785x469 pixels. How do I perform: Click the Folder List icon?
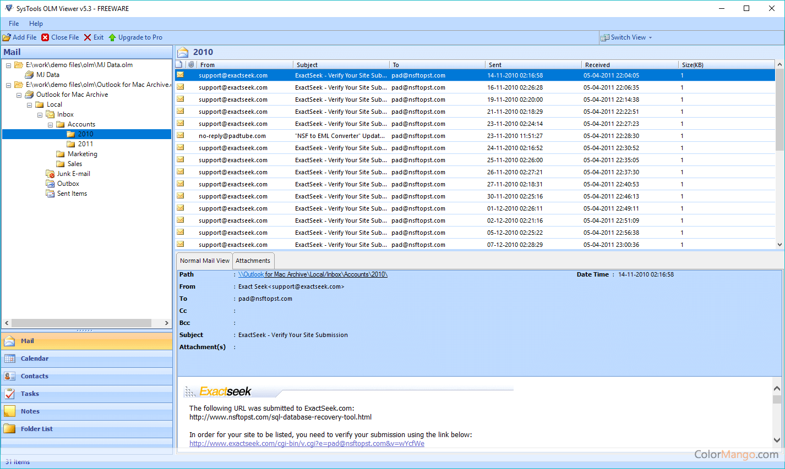(9, 429)
